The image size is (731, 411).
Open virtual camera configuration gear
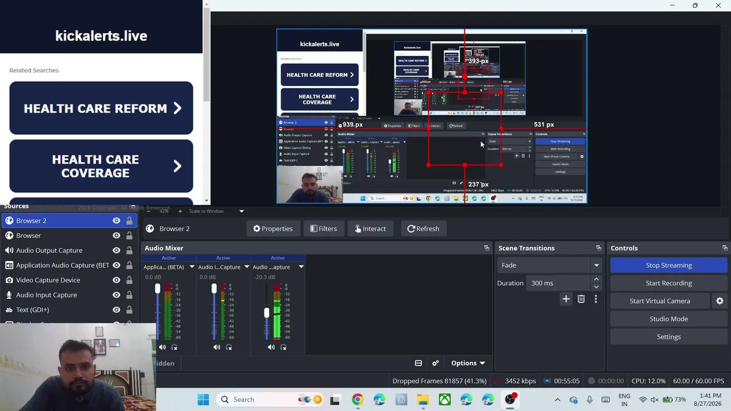pyautogui.click(x=720, y=301)
